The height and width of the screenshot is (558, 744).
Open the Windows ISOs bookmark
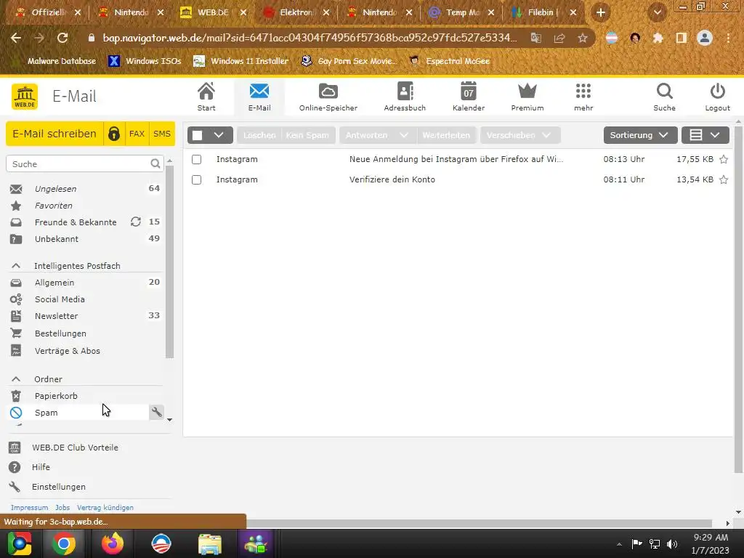(145, 61)
